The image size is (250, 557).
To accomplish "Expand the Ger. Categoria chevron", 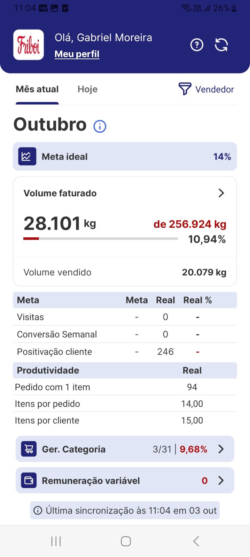I will click(x=221, y=449).
